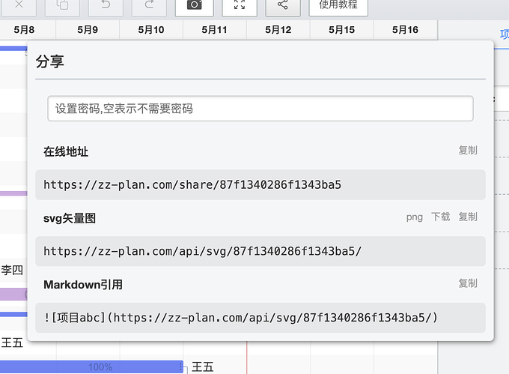The height and width of the screenshot is (374, 509).
Task: Click the undo arrow icon
Action: coord(106,5)
